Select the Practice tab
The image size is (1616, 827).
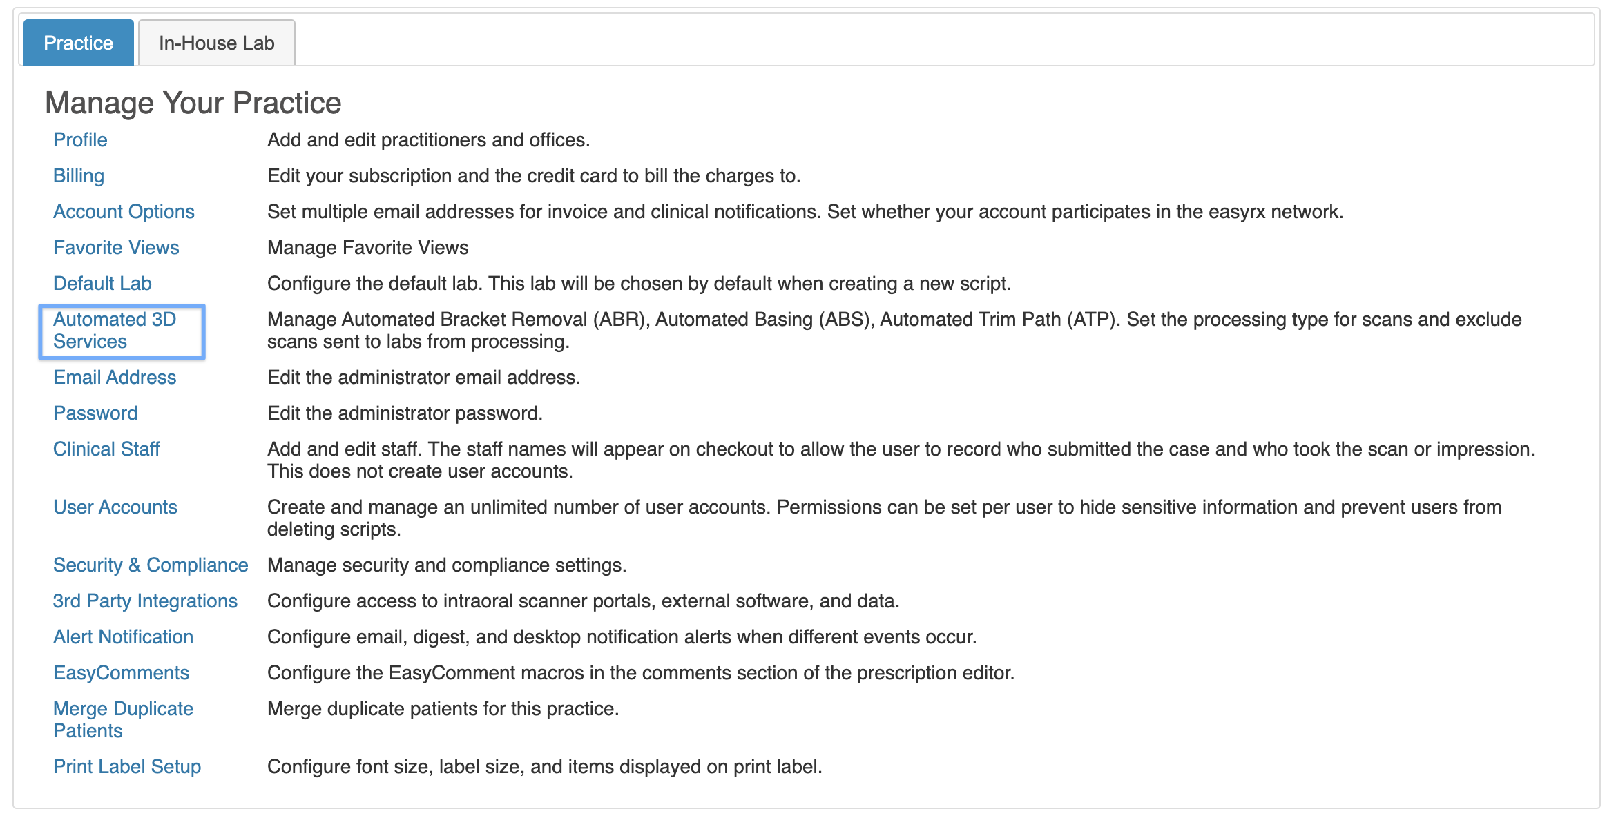[79, 43]
